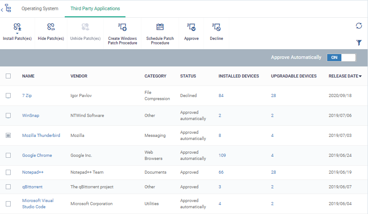The height and width of the screenshot is (214, 368).
Task: Refresh the patch list
Action: [x=359, y=26]
